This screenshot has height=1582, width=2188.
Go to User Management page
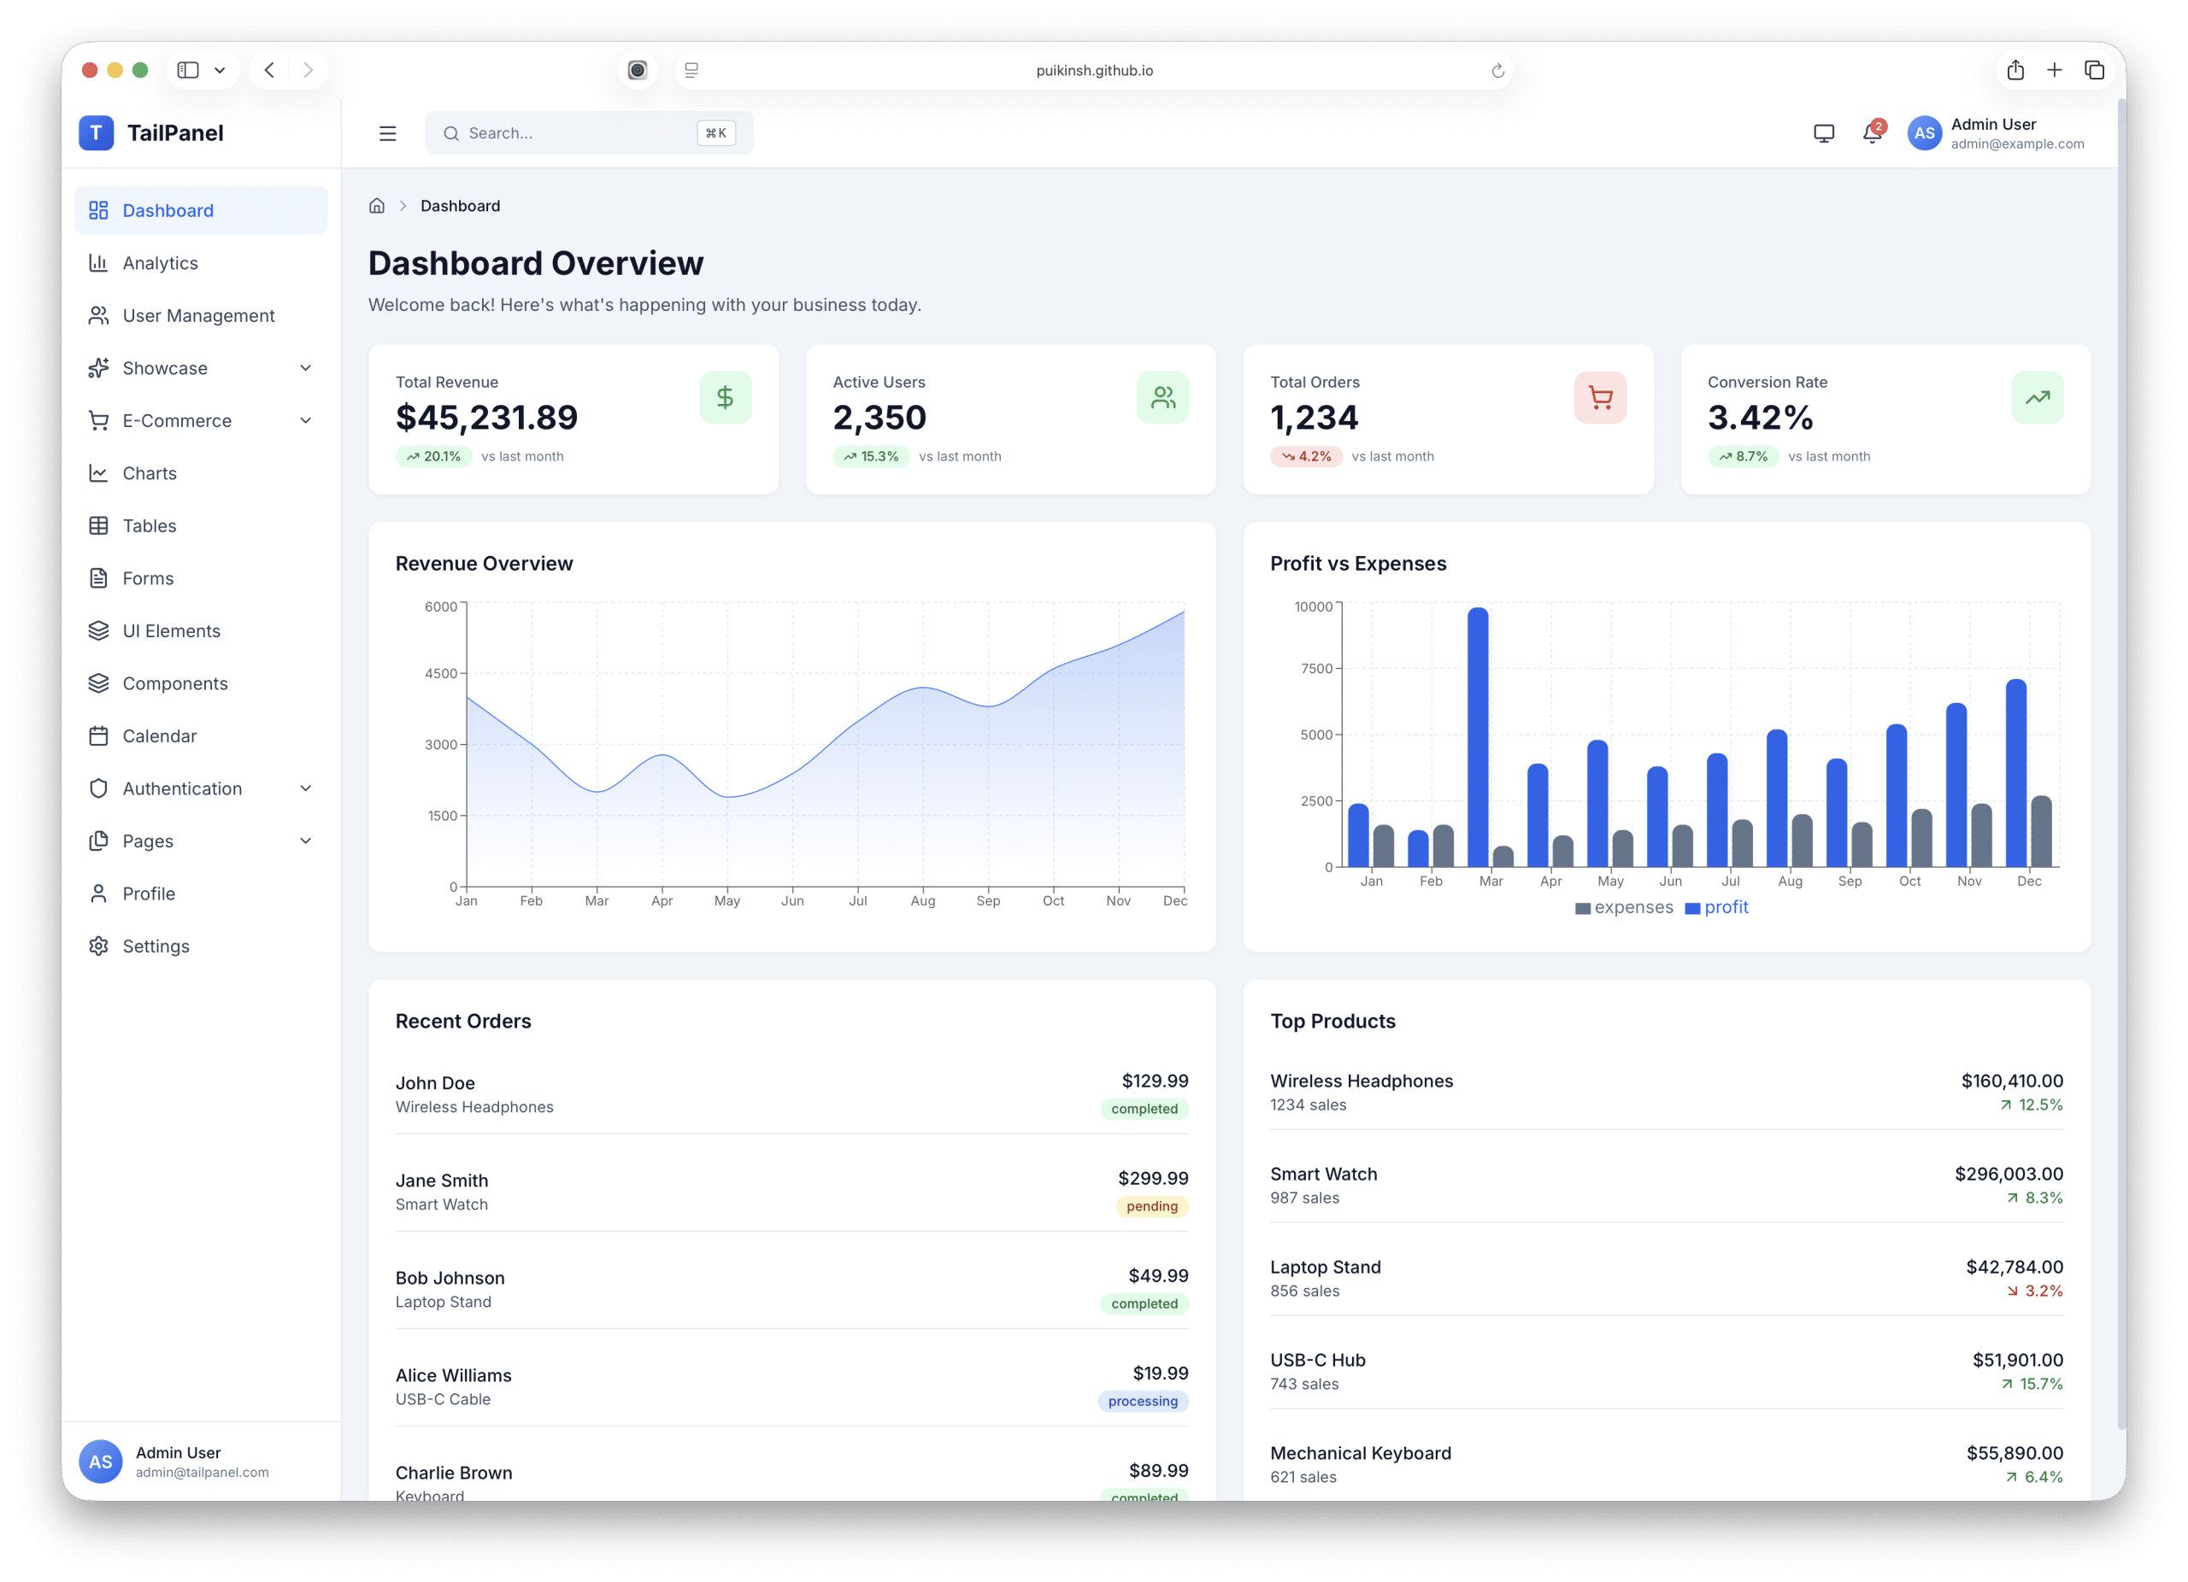pos(197,315)
